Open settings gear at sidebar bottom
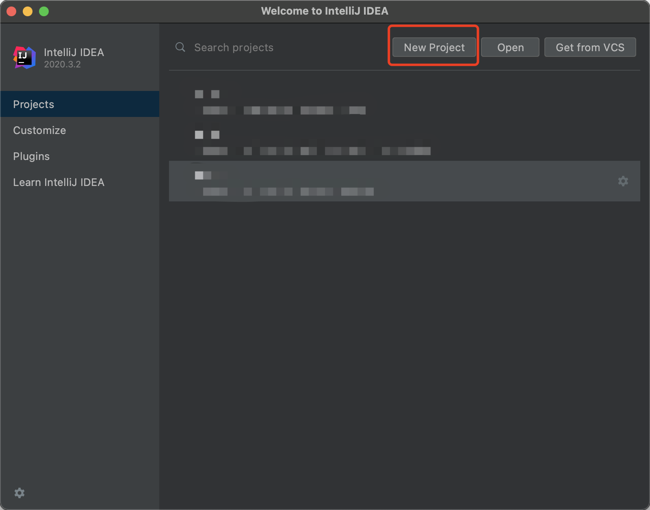Viewport: 650px width, 510px height. point(19,493)
